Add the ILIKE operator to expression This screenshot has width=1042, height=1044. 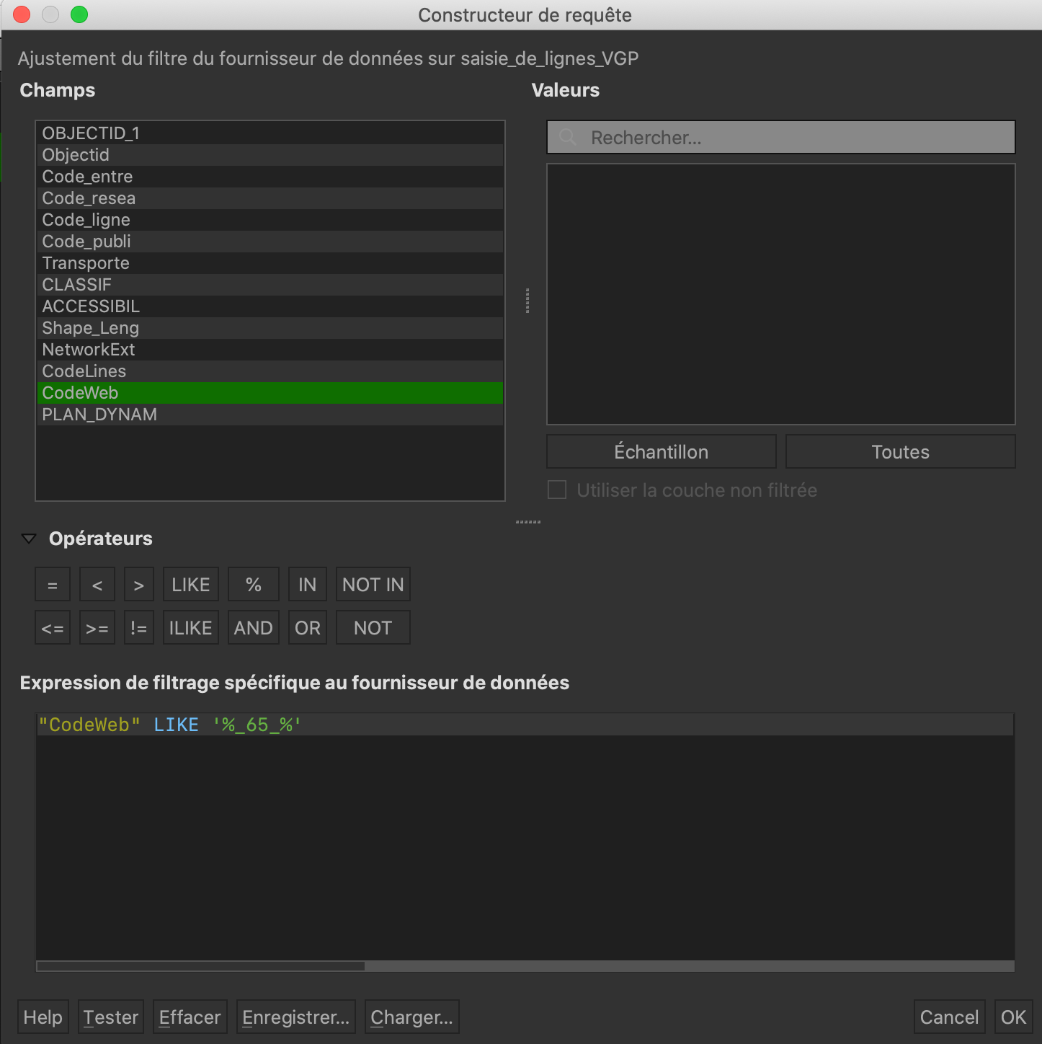click(x=191, y=628)
